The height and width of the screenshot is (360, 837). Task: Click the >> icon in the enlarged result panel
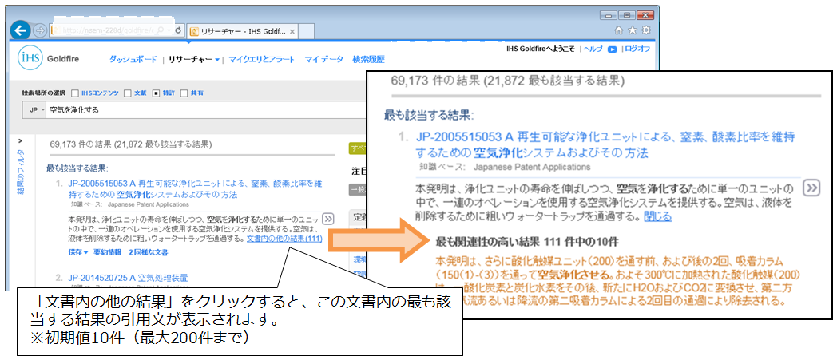[812, 188]
